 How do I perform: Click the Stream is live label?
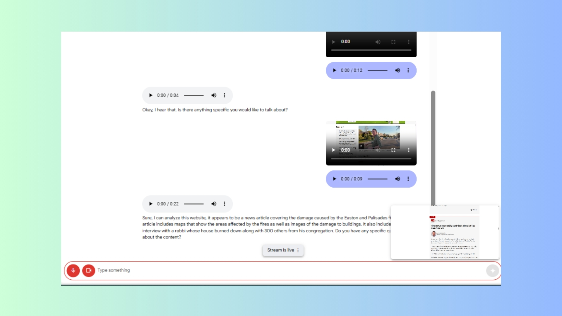click(280, 250)
